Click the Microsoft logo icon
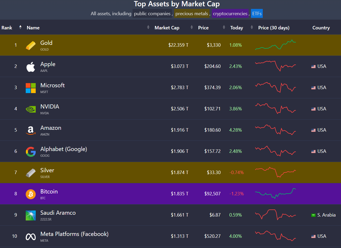 pyautogui.click(x=31, y=88)
